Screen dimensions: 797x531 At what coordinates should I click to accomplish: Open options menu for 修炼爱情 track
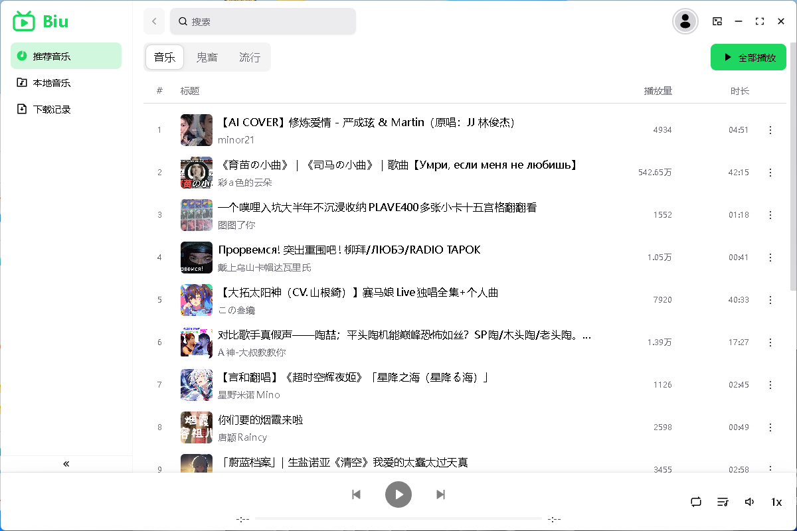point(770,130)
